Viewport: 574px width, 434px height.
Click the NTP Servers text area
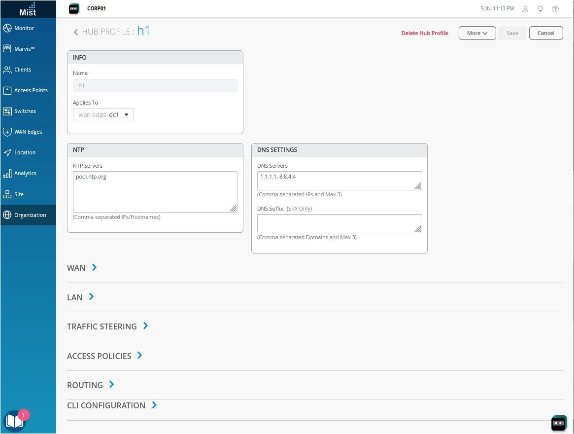[155, 191]
